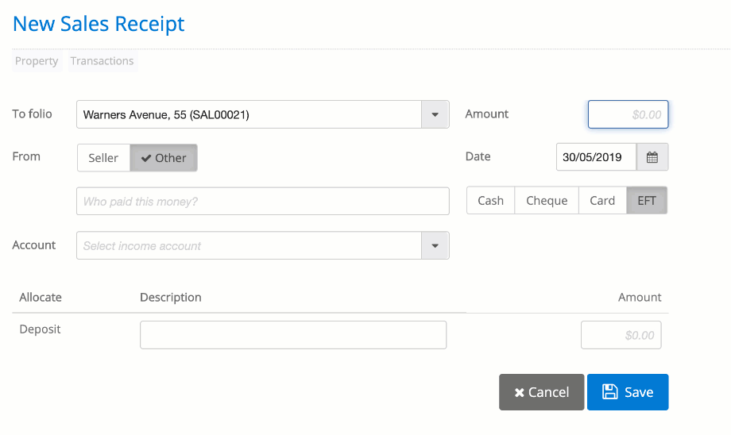Click the To folio field showing Warners Avenue
Viewport: 731px width, 435px height.
[248, 114]
